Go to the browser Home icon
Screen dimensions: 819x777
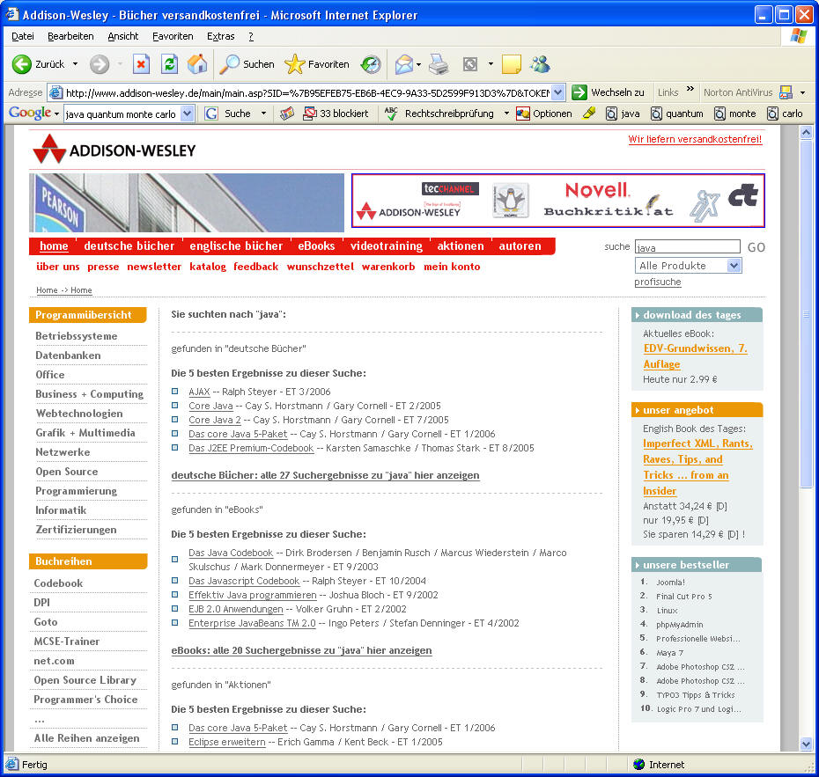(x=197, y=64)
